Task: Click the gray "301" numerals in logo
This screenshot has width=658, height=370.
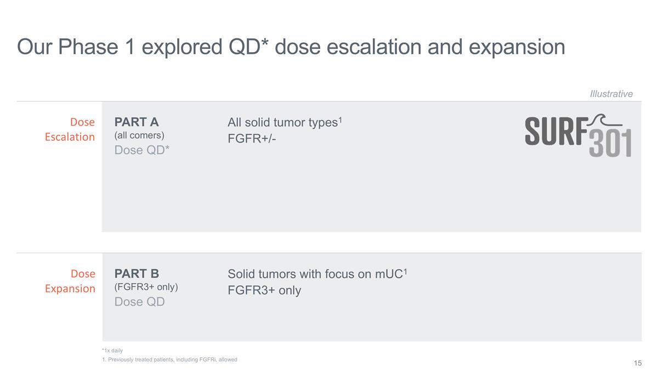Action: click(x=610, y=144)
